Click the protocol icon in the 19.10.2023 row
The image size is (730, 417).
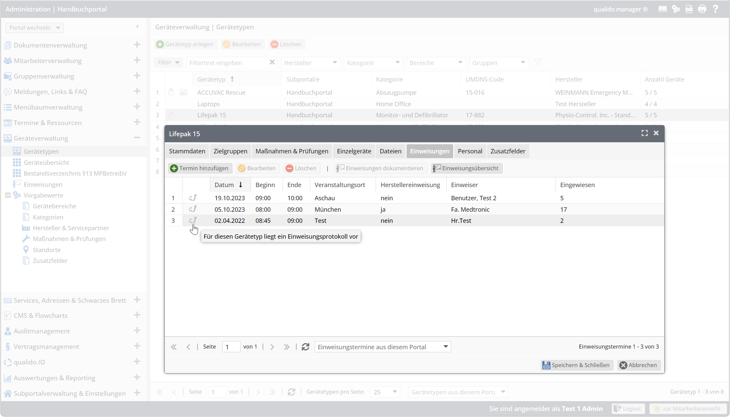coord(193,198)
